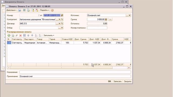Click the Счет-факту... column header
The image size is (173, 97).
coord(17,39)
